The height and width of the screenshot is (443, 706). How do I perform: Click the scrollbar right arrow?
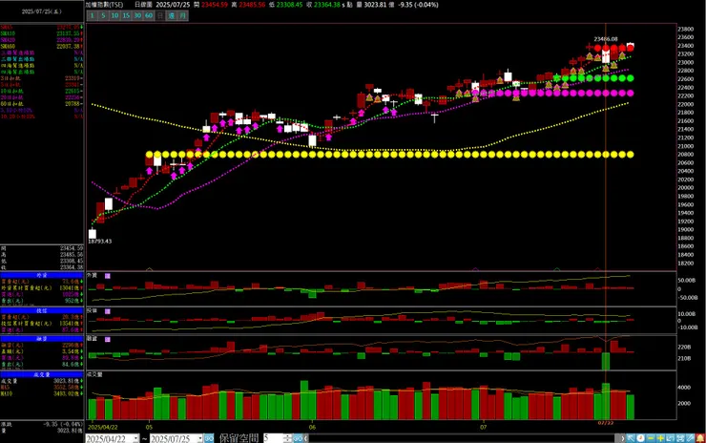pos(623,438)
